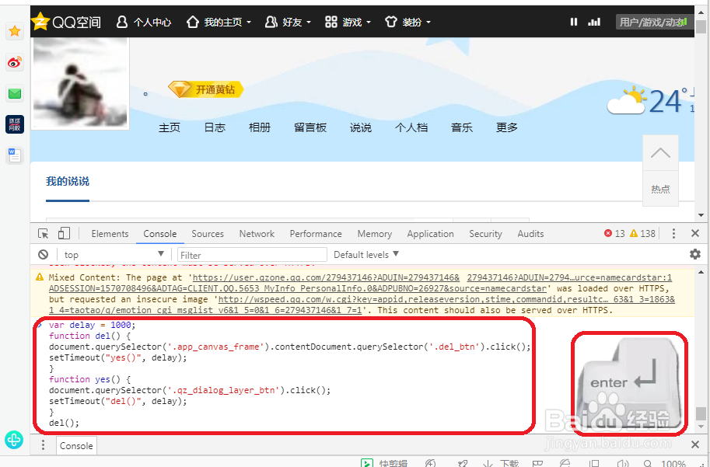Click the 用户/游戏/动态 search field
This screenshot has height=467, width=710.
(654, 22)
